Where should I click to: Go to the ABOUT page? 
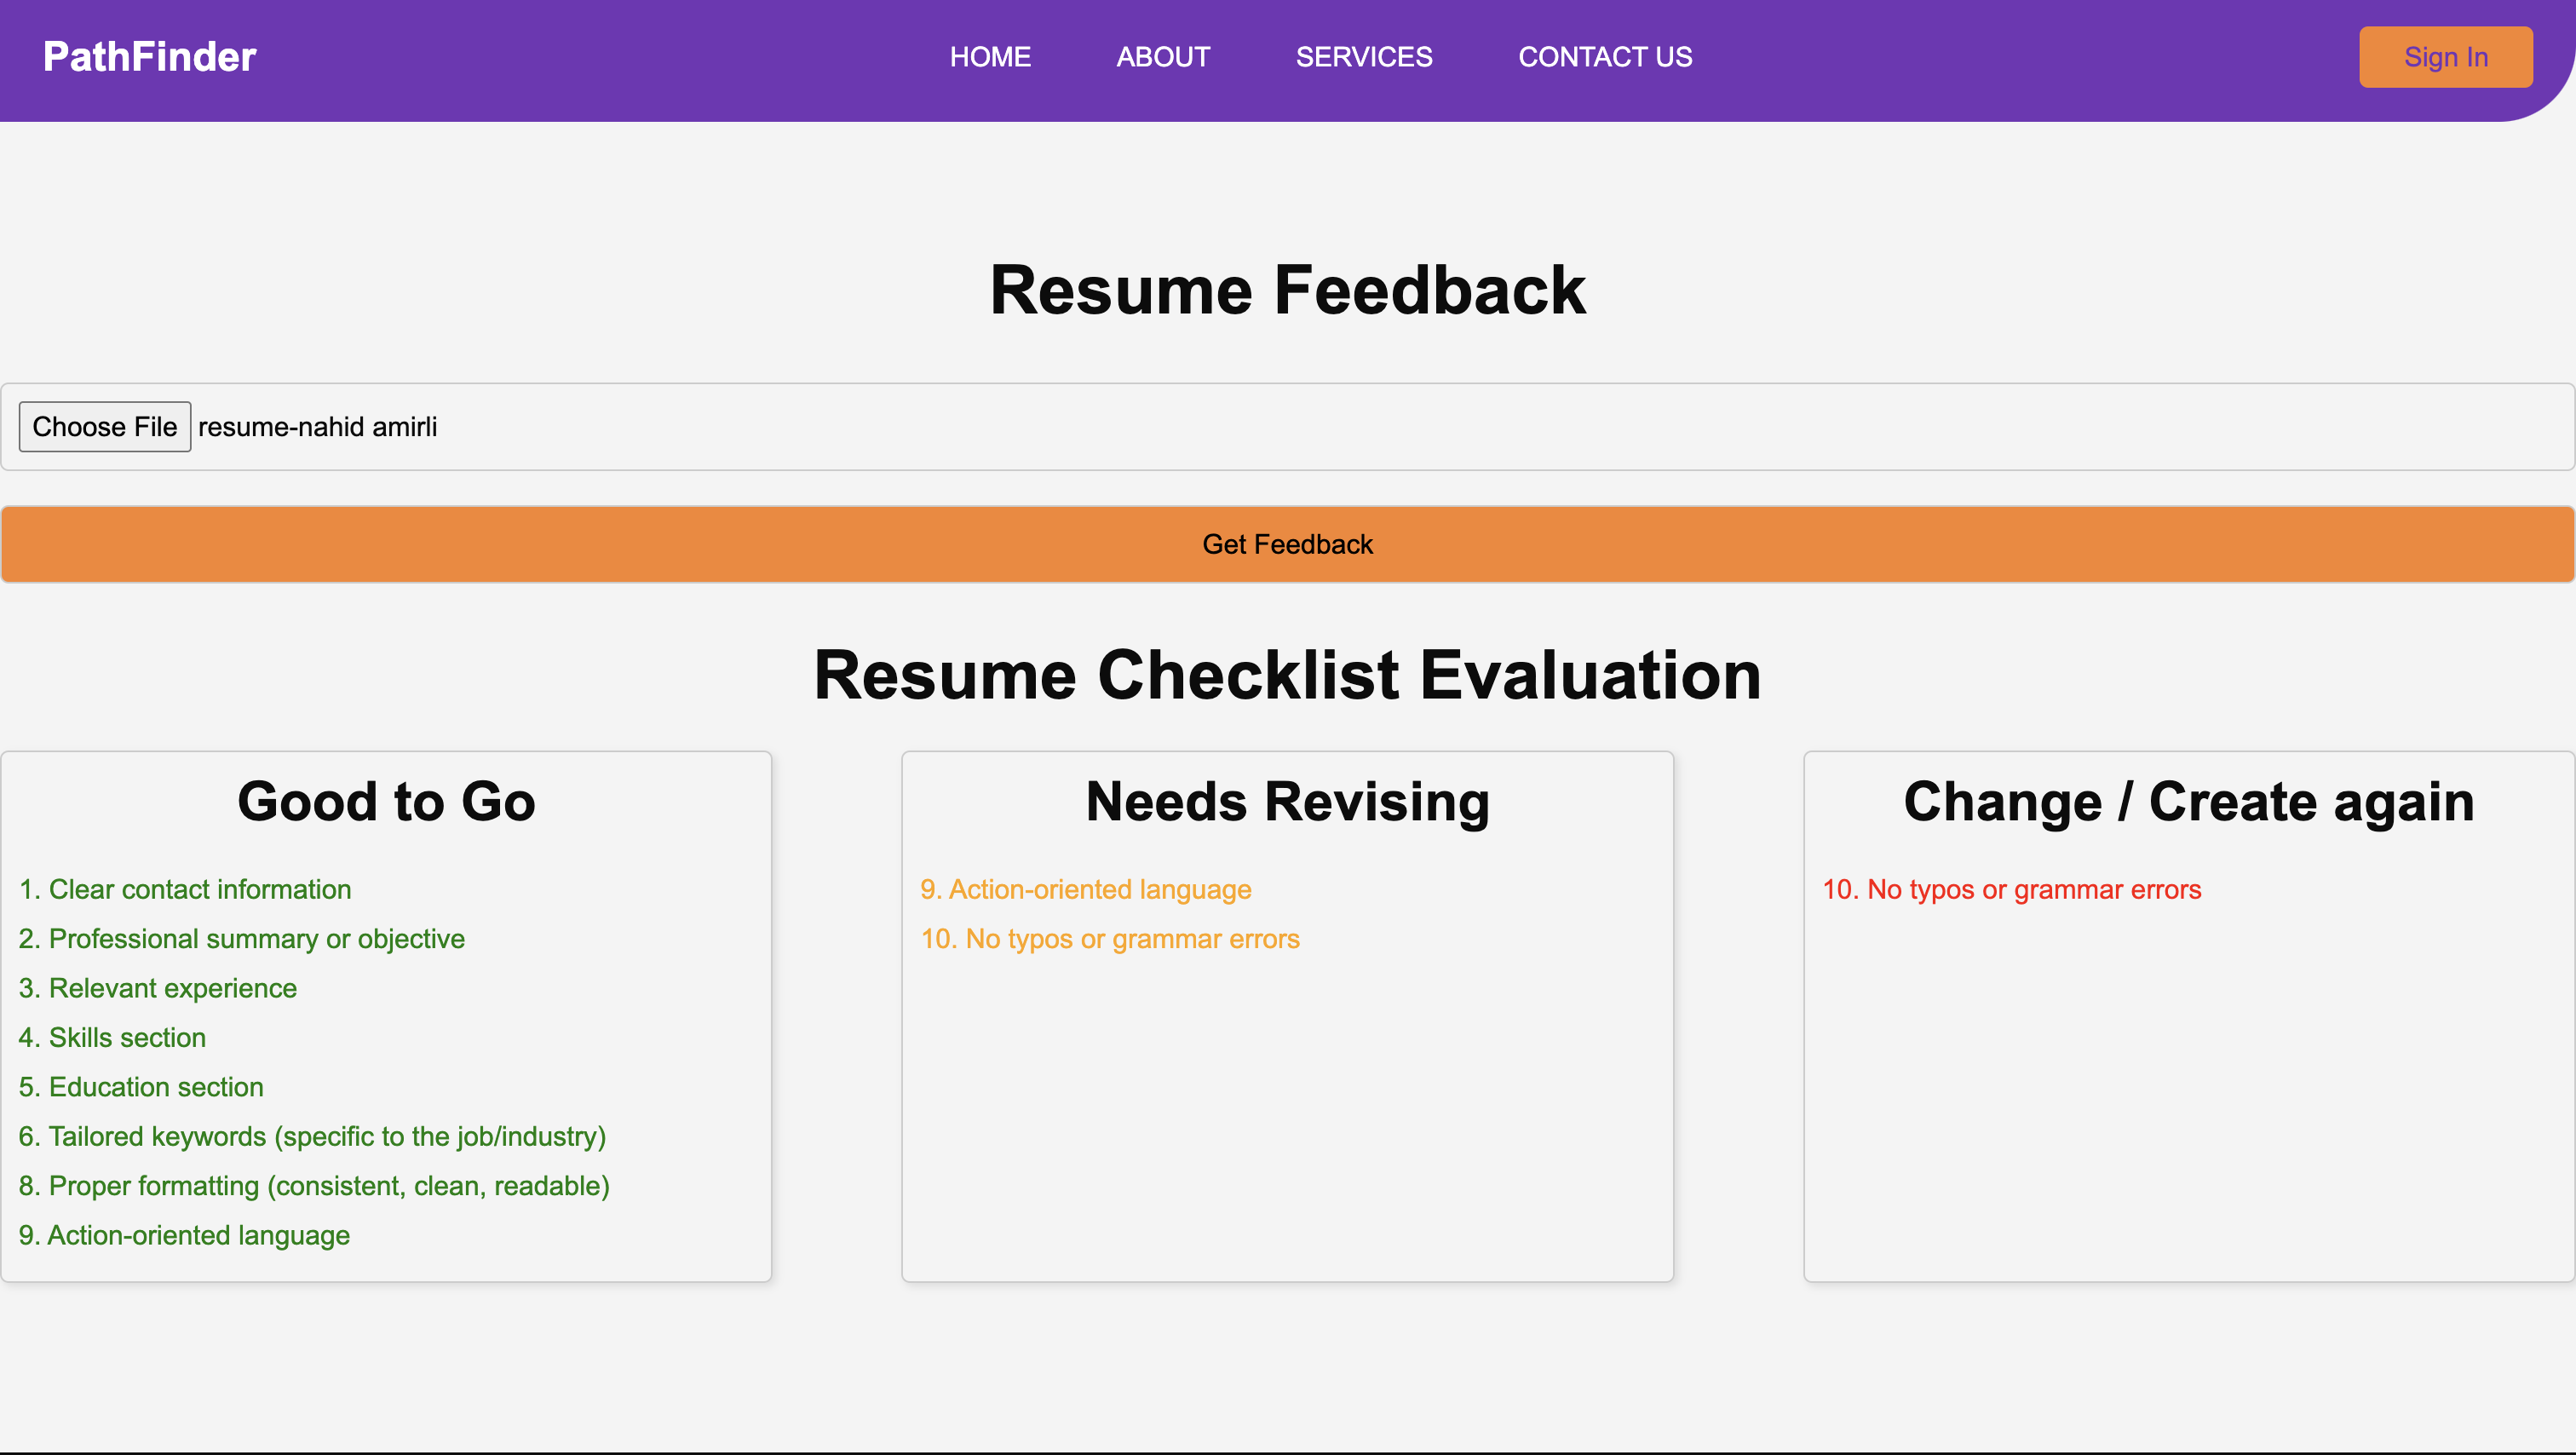1163,57
